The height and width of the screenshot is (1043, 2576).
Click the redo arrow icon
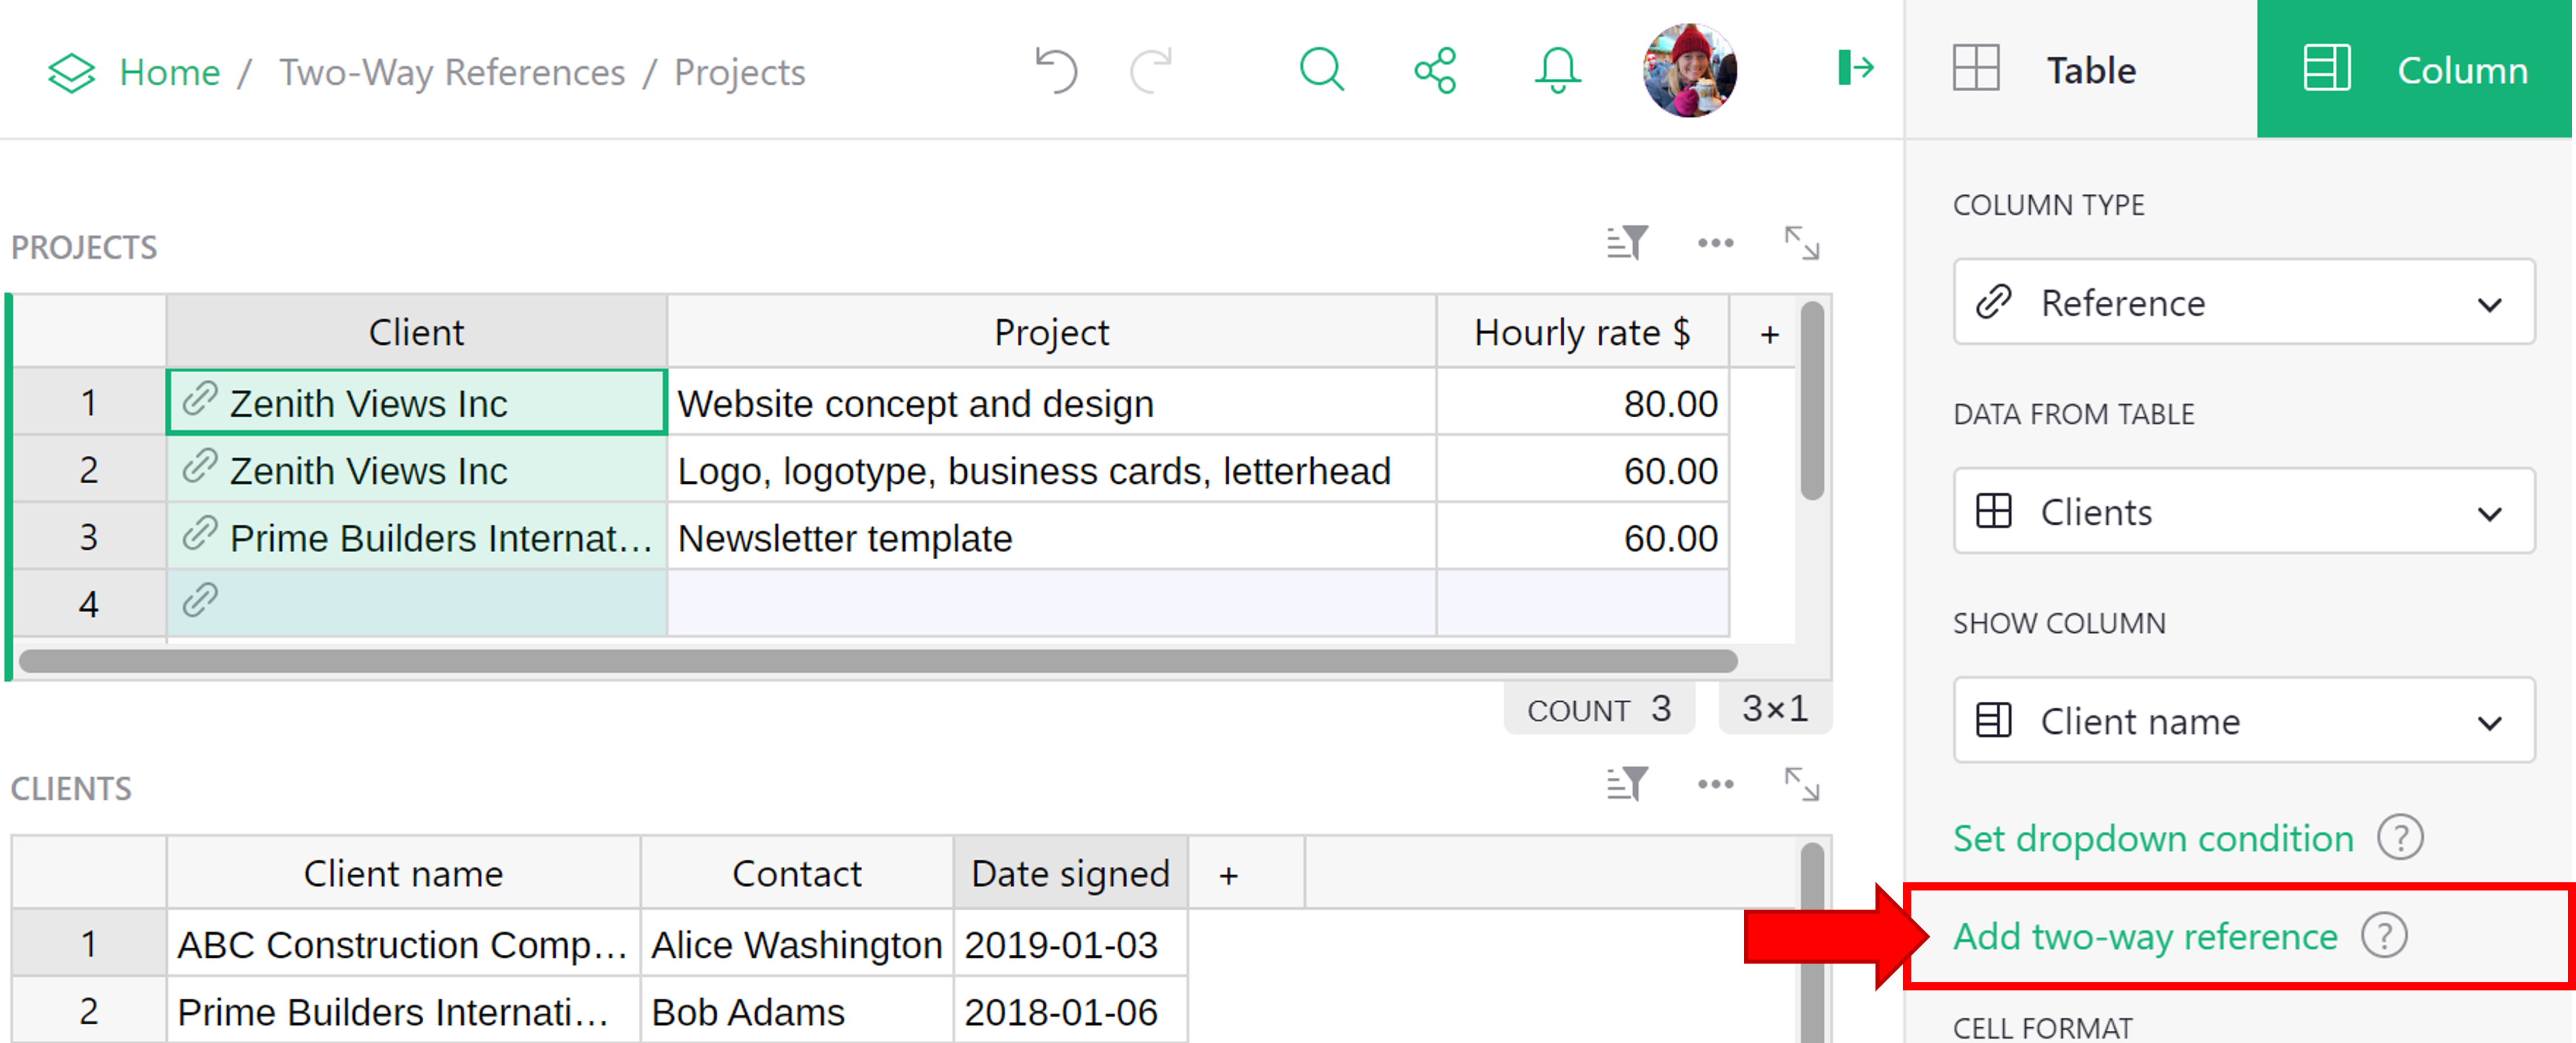pos(1151,71)
